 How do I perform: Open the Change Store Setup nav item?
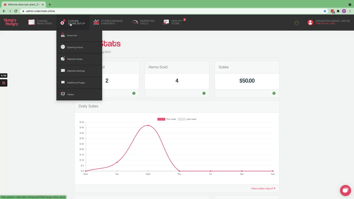coord(72,22)
